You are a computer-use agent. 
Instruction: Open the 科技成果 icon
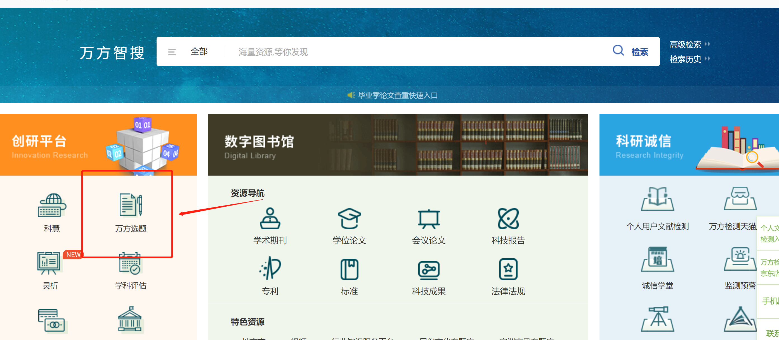click(x=429, y=270)
